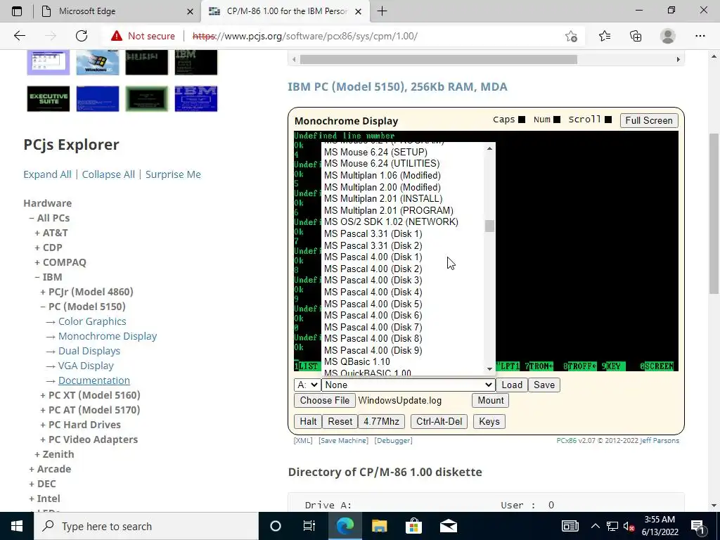This screenshot has height=540, width=720.
Task: Open File Explorer from taskbar
Action: tap(379, 526)
